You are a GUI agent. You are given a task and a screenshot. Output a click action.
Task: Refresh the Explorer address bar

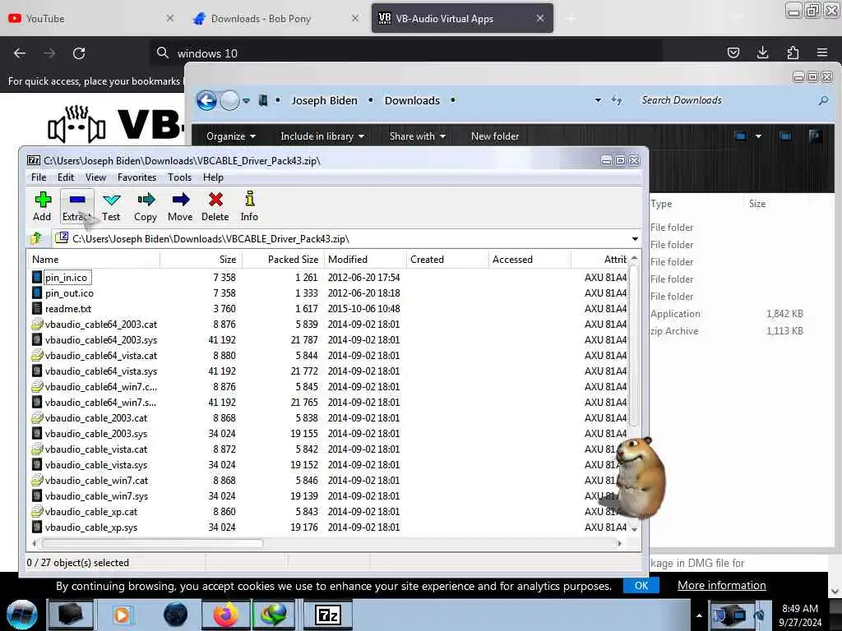[x=617, y=100]
